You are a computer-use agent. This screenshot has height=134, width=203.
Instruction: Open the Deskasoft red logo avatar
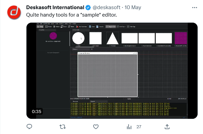pos(14,12)
